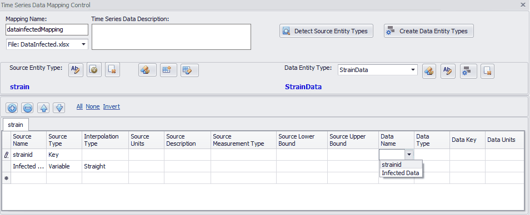Click Detect Source Entity Types button
The image size is (530, 215).
point(326,31)
